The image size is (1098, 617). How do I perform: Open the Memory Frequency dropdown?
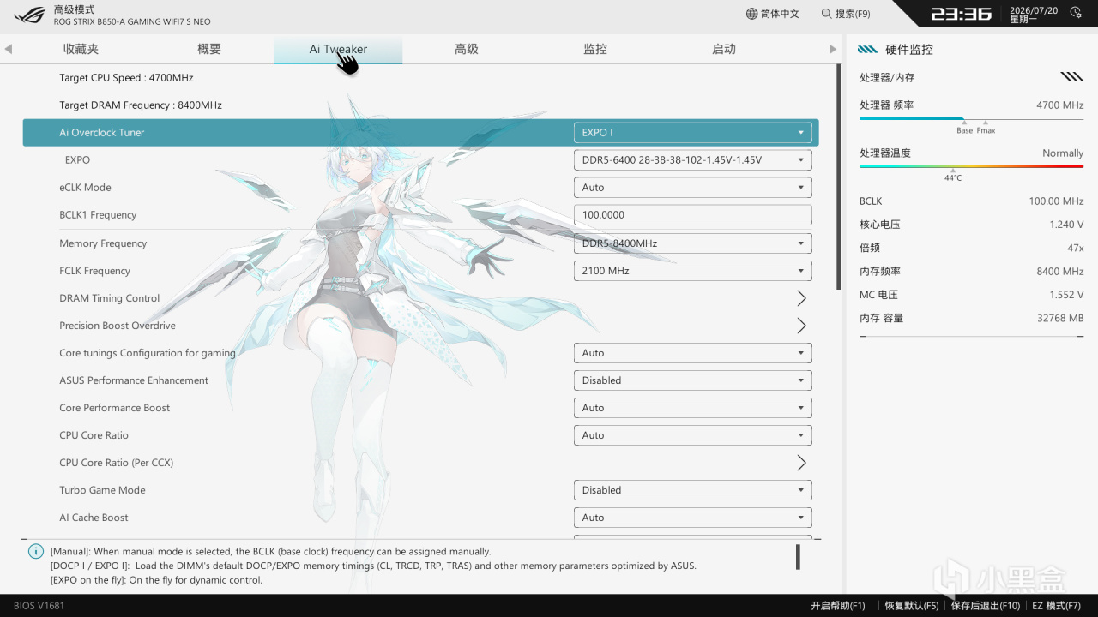point(692,243)
